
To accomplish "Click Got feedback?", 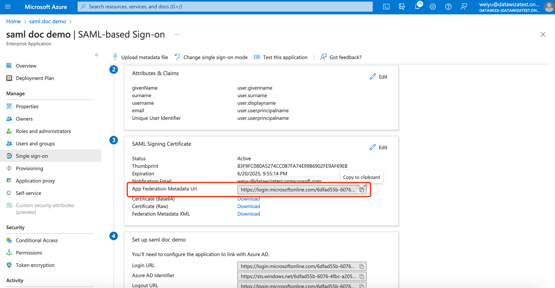I will click(341, 57).
